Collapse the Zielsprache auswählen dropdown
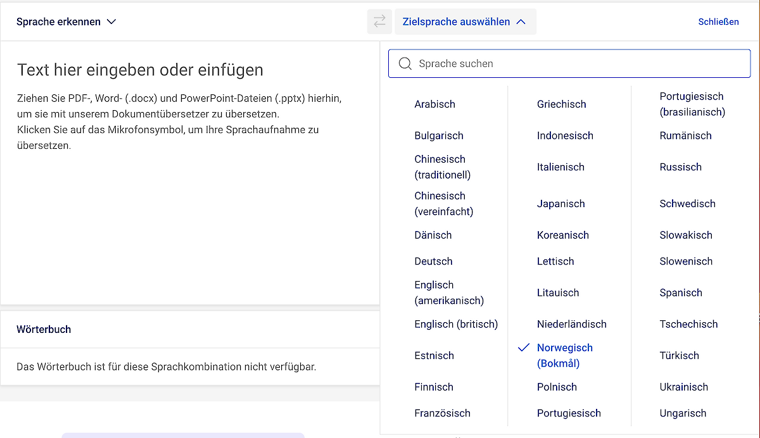The image size is (760, 438). click(465, 22)
